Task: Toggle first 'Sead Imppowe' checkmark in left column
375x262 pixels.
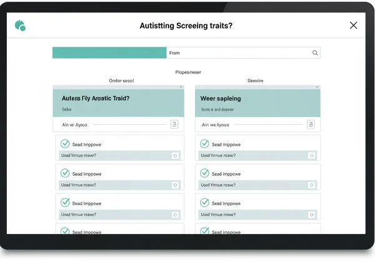Action: [x=64, y=144]
